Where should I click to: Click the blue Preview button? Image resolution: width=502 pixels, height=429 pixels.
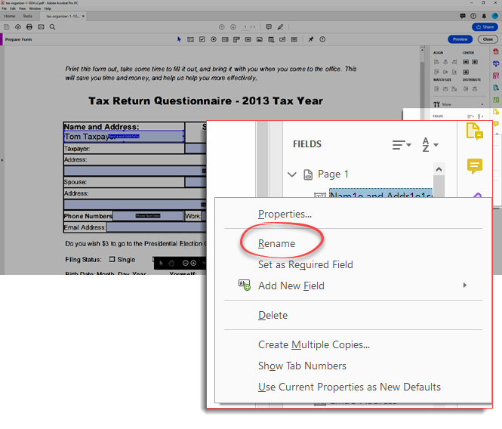460,39
